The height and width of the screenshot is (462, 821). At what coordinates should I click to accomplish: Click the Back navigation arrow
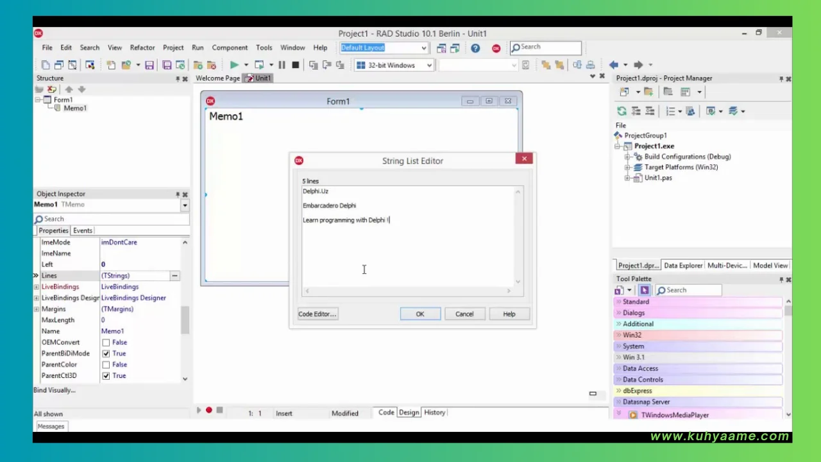[x=614, y=65]
